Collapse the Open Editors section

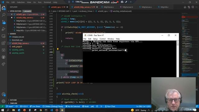tap(8, 11)
